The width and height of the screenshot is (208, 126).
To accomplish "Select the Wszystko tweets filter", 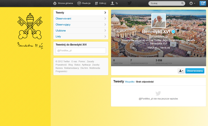I will pyautogui.click(x=130, y=82).
